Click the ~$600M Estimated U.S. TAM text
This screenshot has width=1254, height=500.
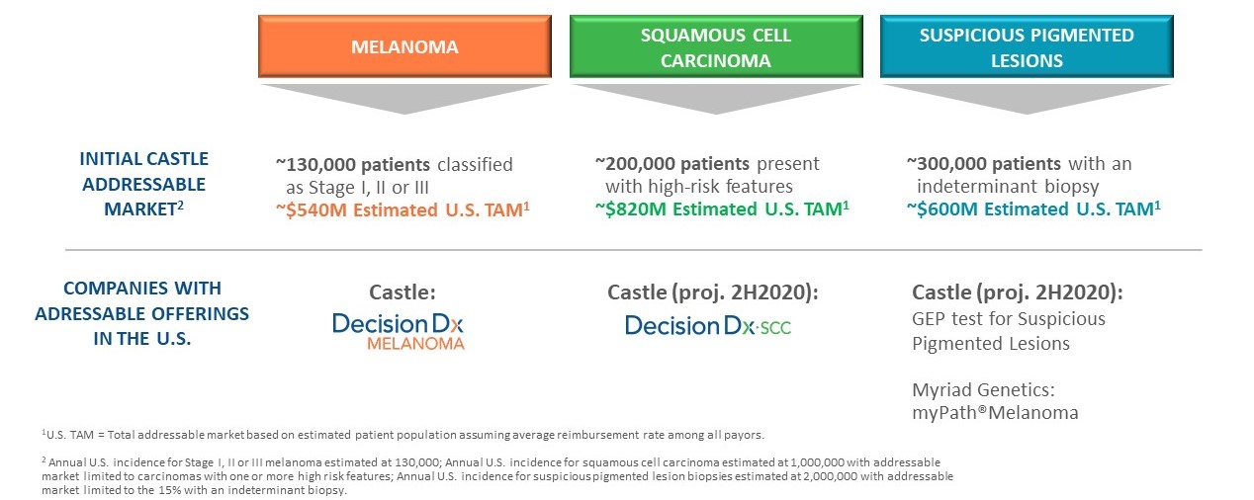pyautogui.click(x=1033, y=208)
